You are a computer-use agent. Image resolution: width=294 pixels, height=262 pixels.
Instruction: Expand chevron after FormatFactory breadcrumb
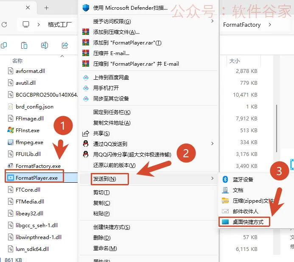[x=270, y=25]
